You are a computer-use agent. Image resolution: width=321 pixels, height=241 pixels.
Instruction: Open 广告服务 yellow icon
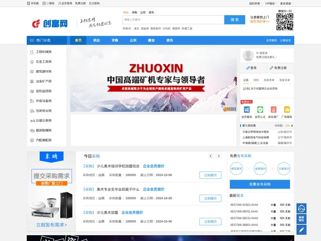[287, 110]
